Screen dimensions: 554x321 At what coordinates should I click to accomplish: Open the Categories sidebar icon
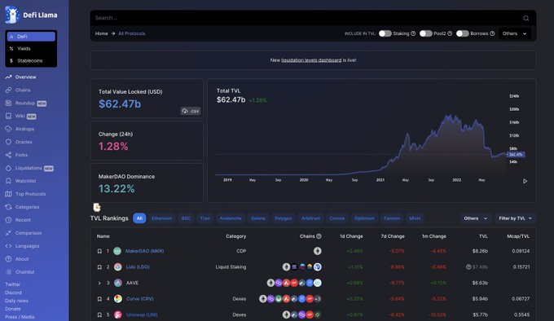tap(8, 207)
